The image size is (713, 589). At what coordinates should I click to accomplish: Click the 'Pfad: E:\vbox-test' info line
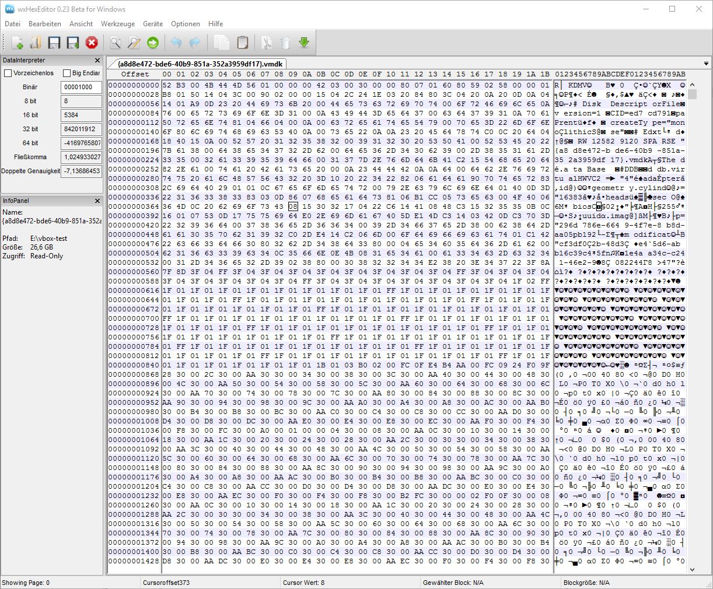point(34,239)
